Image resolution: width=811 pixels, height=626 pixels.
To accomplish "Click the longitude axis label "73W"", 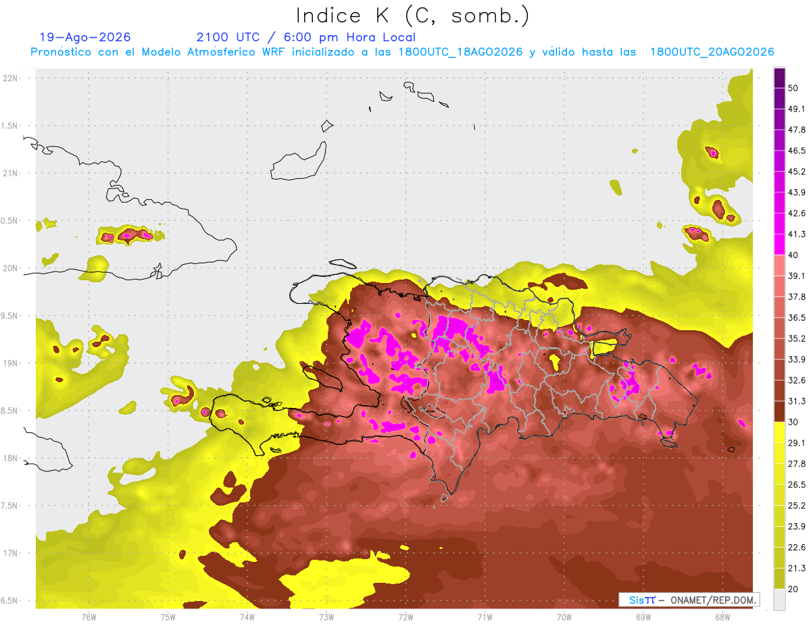I will [x=326, y=617].
